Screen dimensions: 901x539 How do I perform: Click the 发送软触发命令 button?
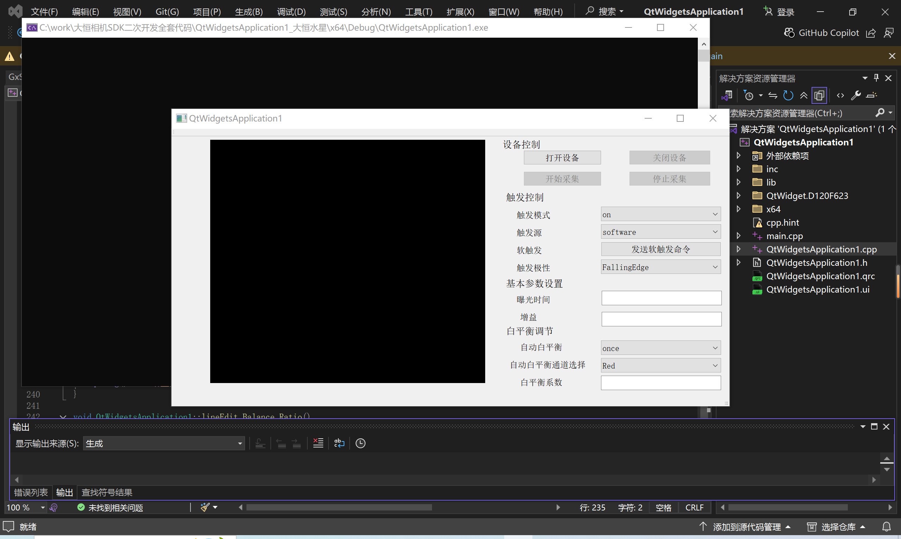pyautogui.click(x=661, y=249)
